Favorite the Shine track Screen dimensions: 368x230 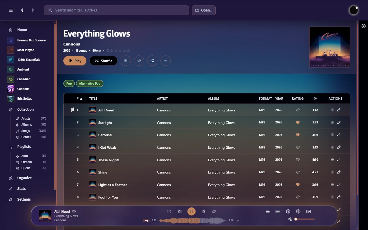[x=298, y=172]
